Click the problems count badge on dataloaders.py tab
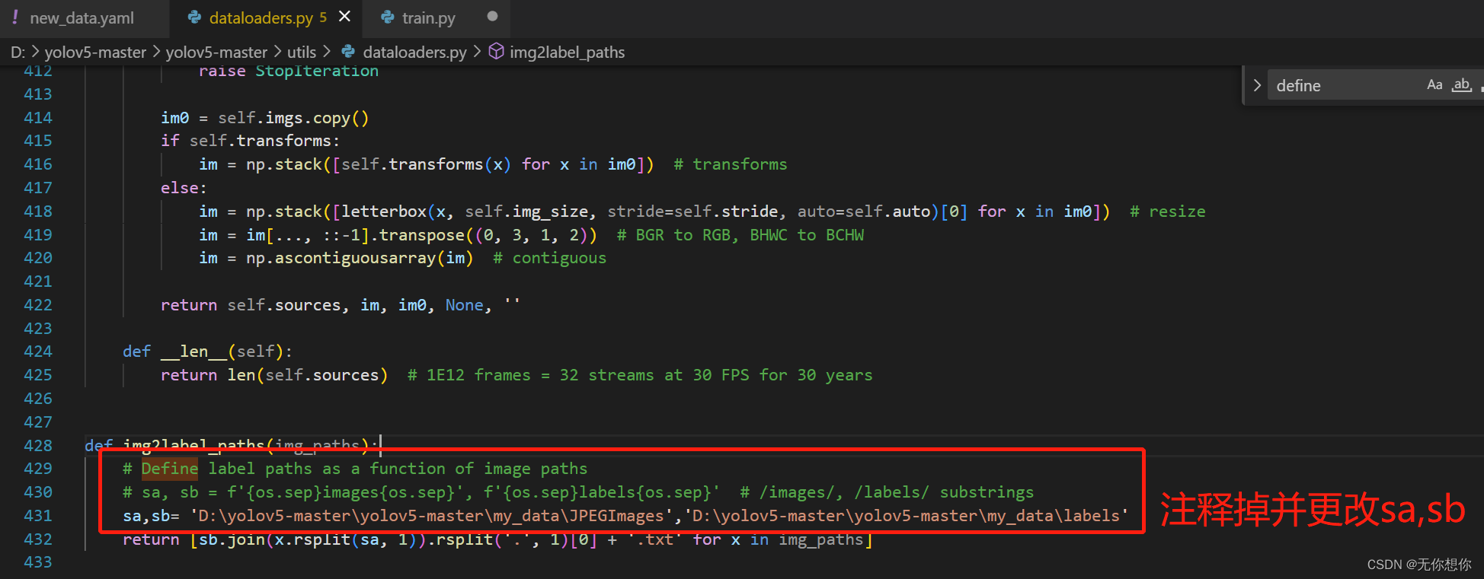 click(x=323, y=17)
